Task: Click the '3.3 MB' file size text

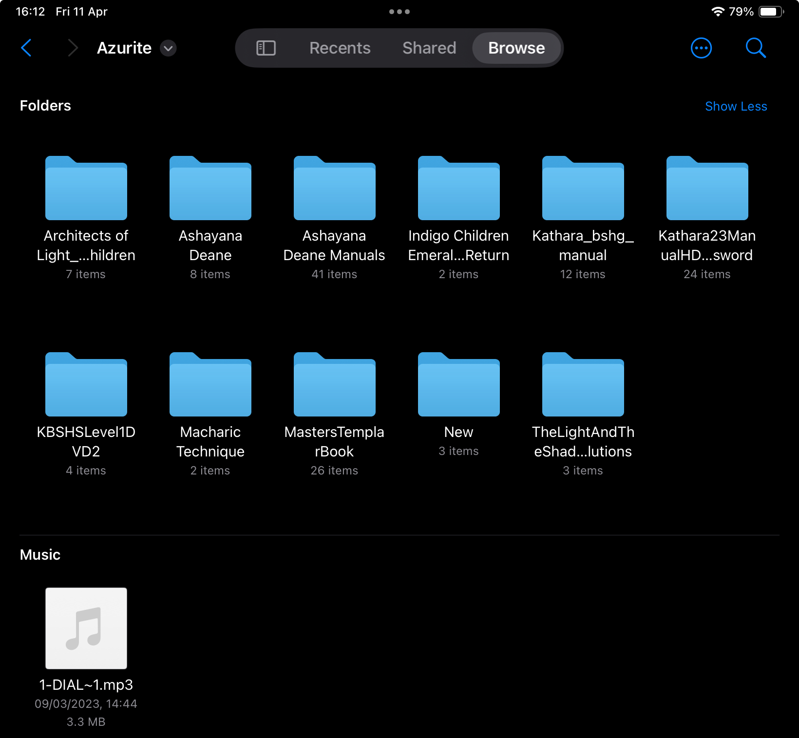Action: (x=86, y=722)
